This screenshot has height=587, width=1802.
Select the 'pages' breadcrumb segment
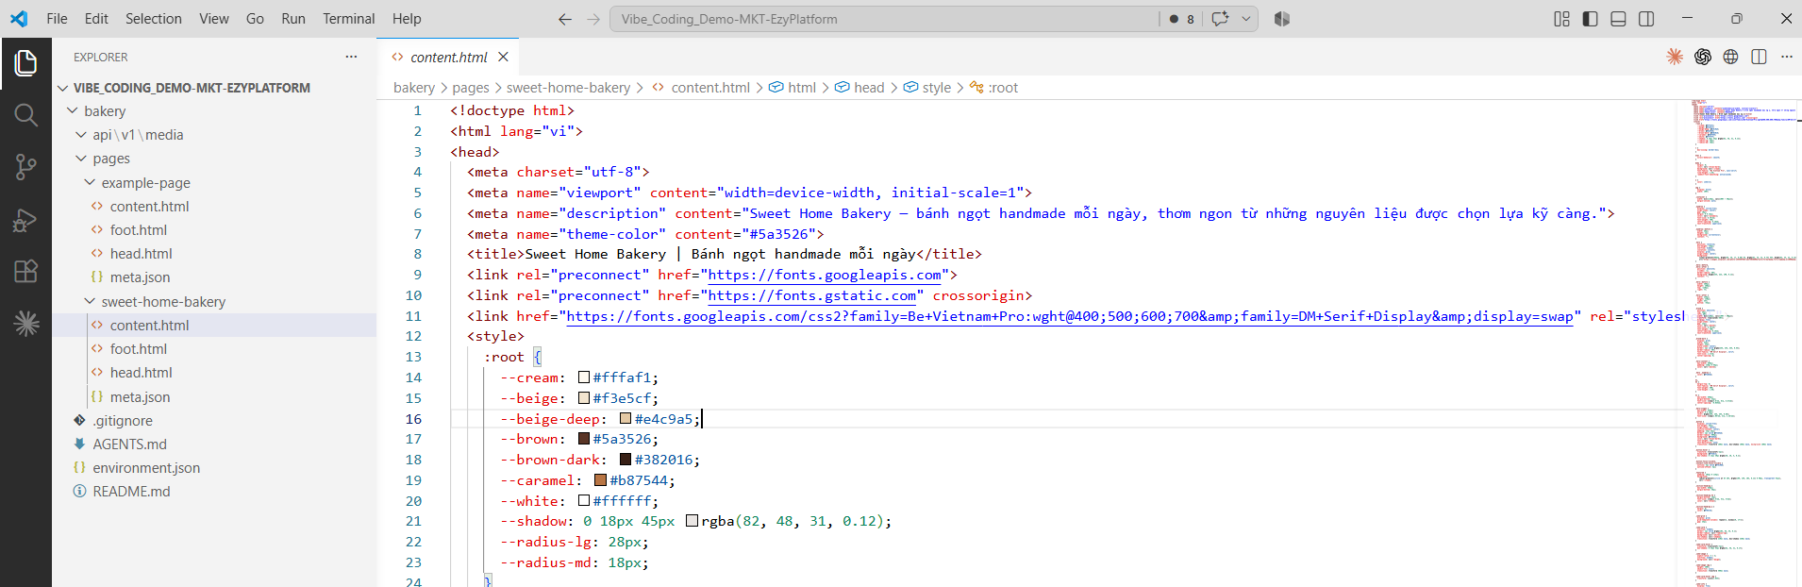[470, 88]
